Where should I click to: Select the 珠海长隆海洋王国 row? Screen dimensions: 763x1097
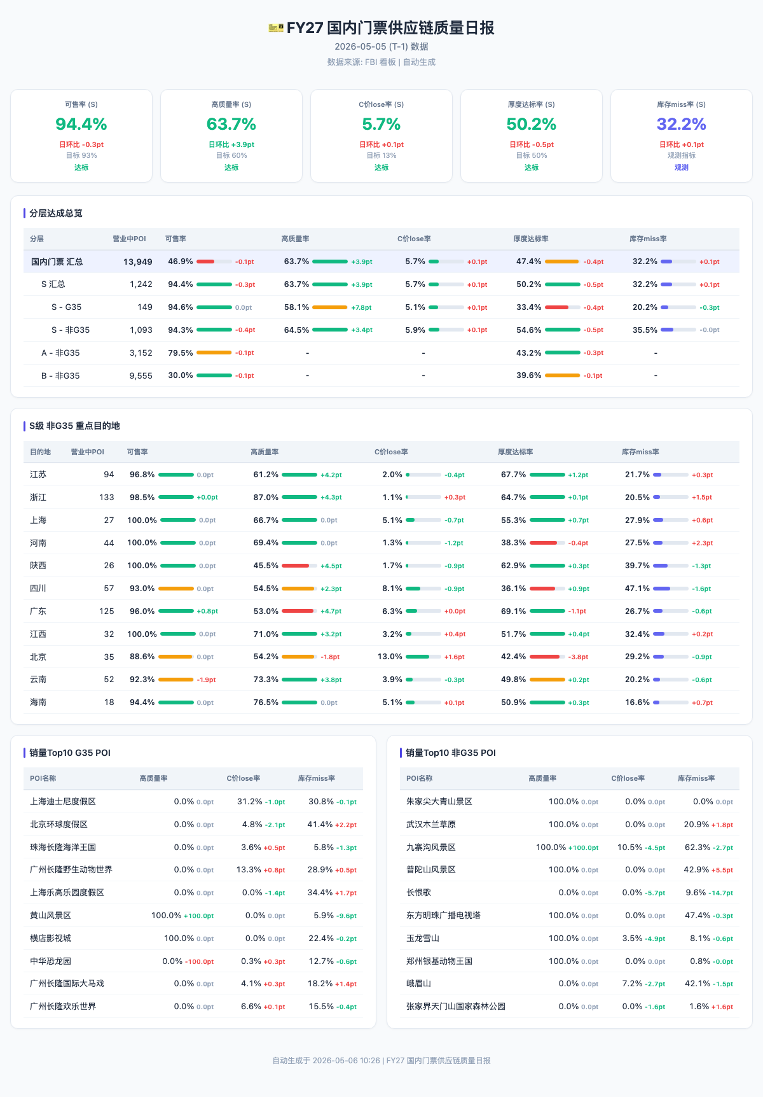(193, 848)
